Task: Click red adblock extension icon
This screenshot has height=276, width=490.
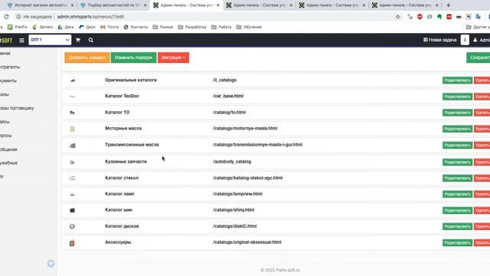Action: coord(420,17)
